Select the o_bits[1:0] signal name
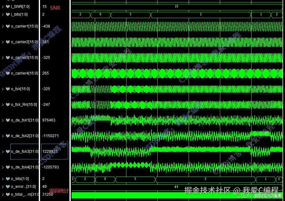 [20, 179]
